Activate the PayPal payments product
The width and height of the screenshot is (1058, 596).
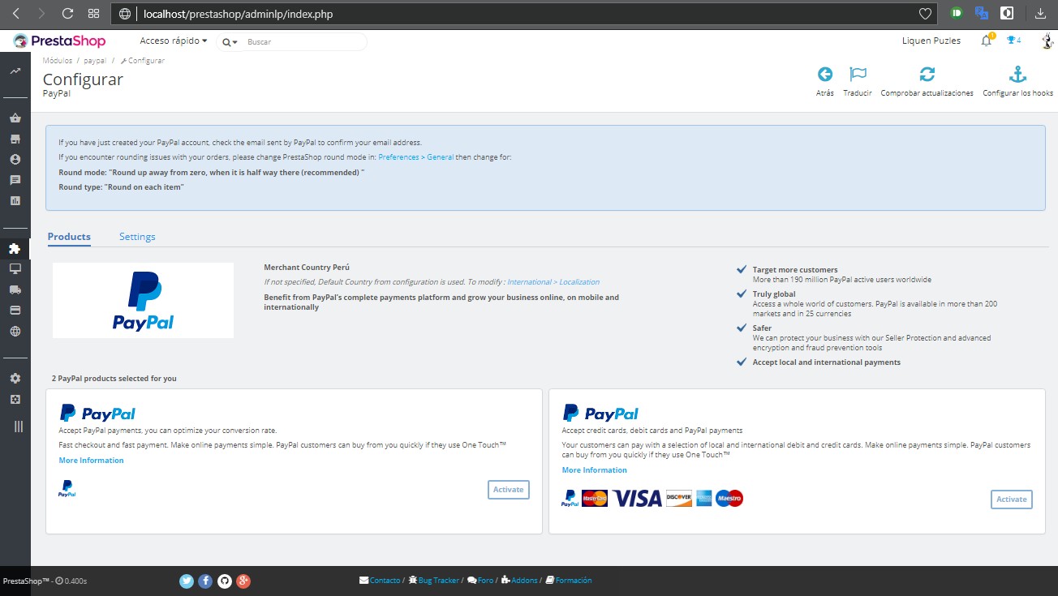coord(509,490)
